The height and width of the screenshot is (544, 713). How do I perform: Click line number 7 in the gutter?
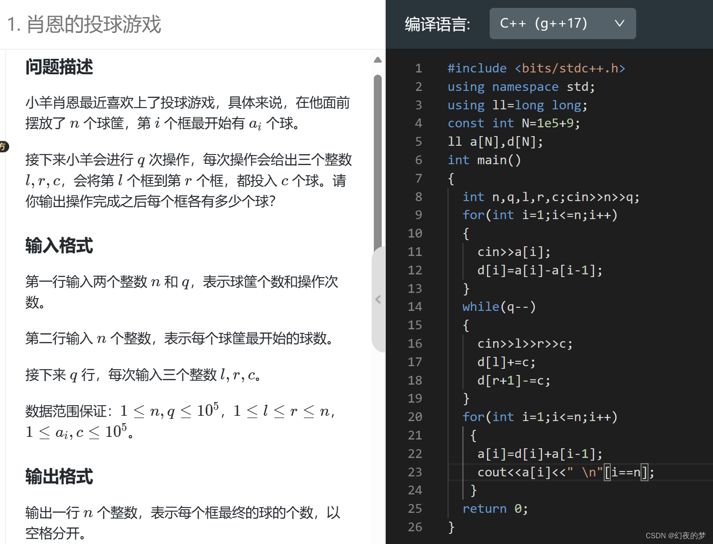(x=419, y=179)
